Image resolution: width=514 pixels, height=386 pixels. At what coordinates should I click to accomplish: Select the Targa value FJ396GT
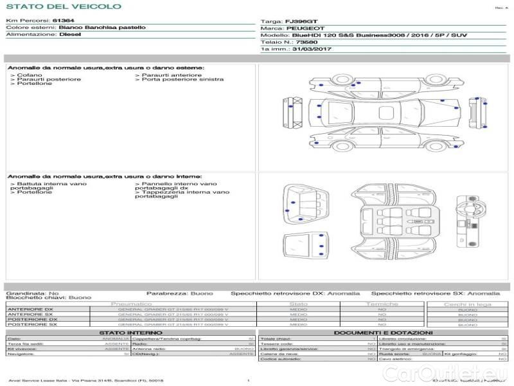click(301, 22)
